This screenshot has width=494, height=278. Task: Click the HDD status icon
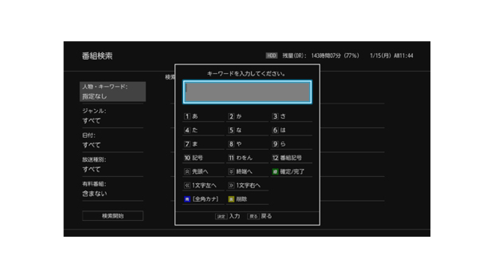(271, 56)
